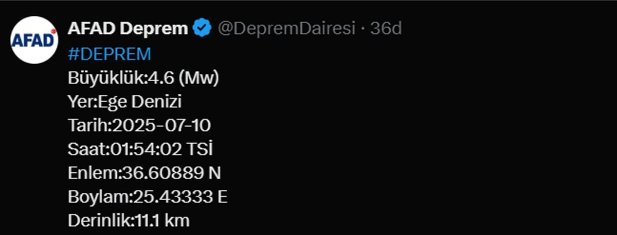Select the 4.6 (Mw) magnitude value
Image resolution: width=617 pixels, height=235 pixels.
[184, 78]
